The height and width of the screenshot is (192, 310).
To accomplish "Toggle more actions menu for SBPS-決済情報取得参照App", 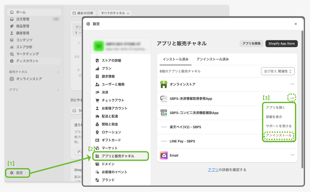I will [x=292, y=98].
